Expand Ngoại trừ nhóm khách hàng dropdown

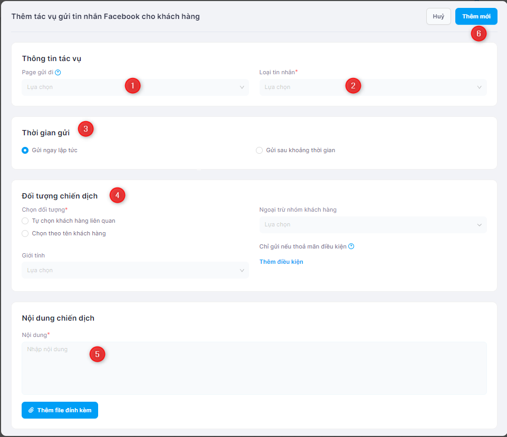pos(372,225)
